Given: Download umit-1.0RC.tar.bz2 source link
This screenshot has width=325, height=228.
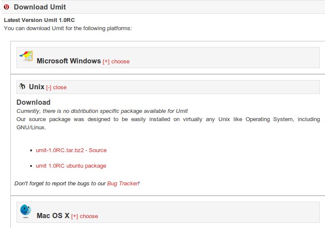Looking at the screenshot, I should [x=71, y=150].
